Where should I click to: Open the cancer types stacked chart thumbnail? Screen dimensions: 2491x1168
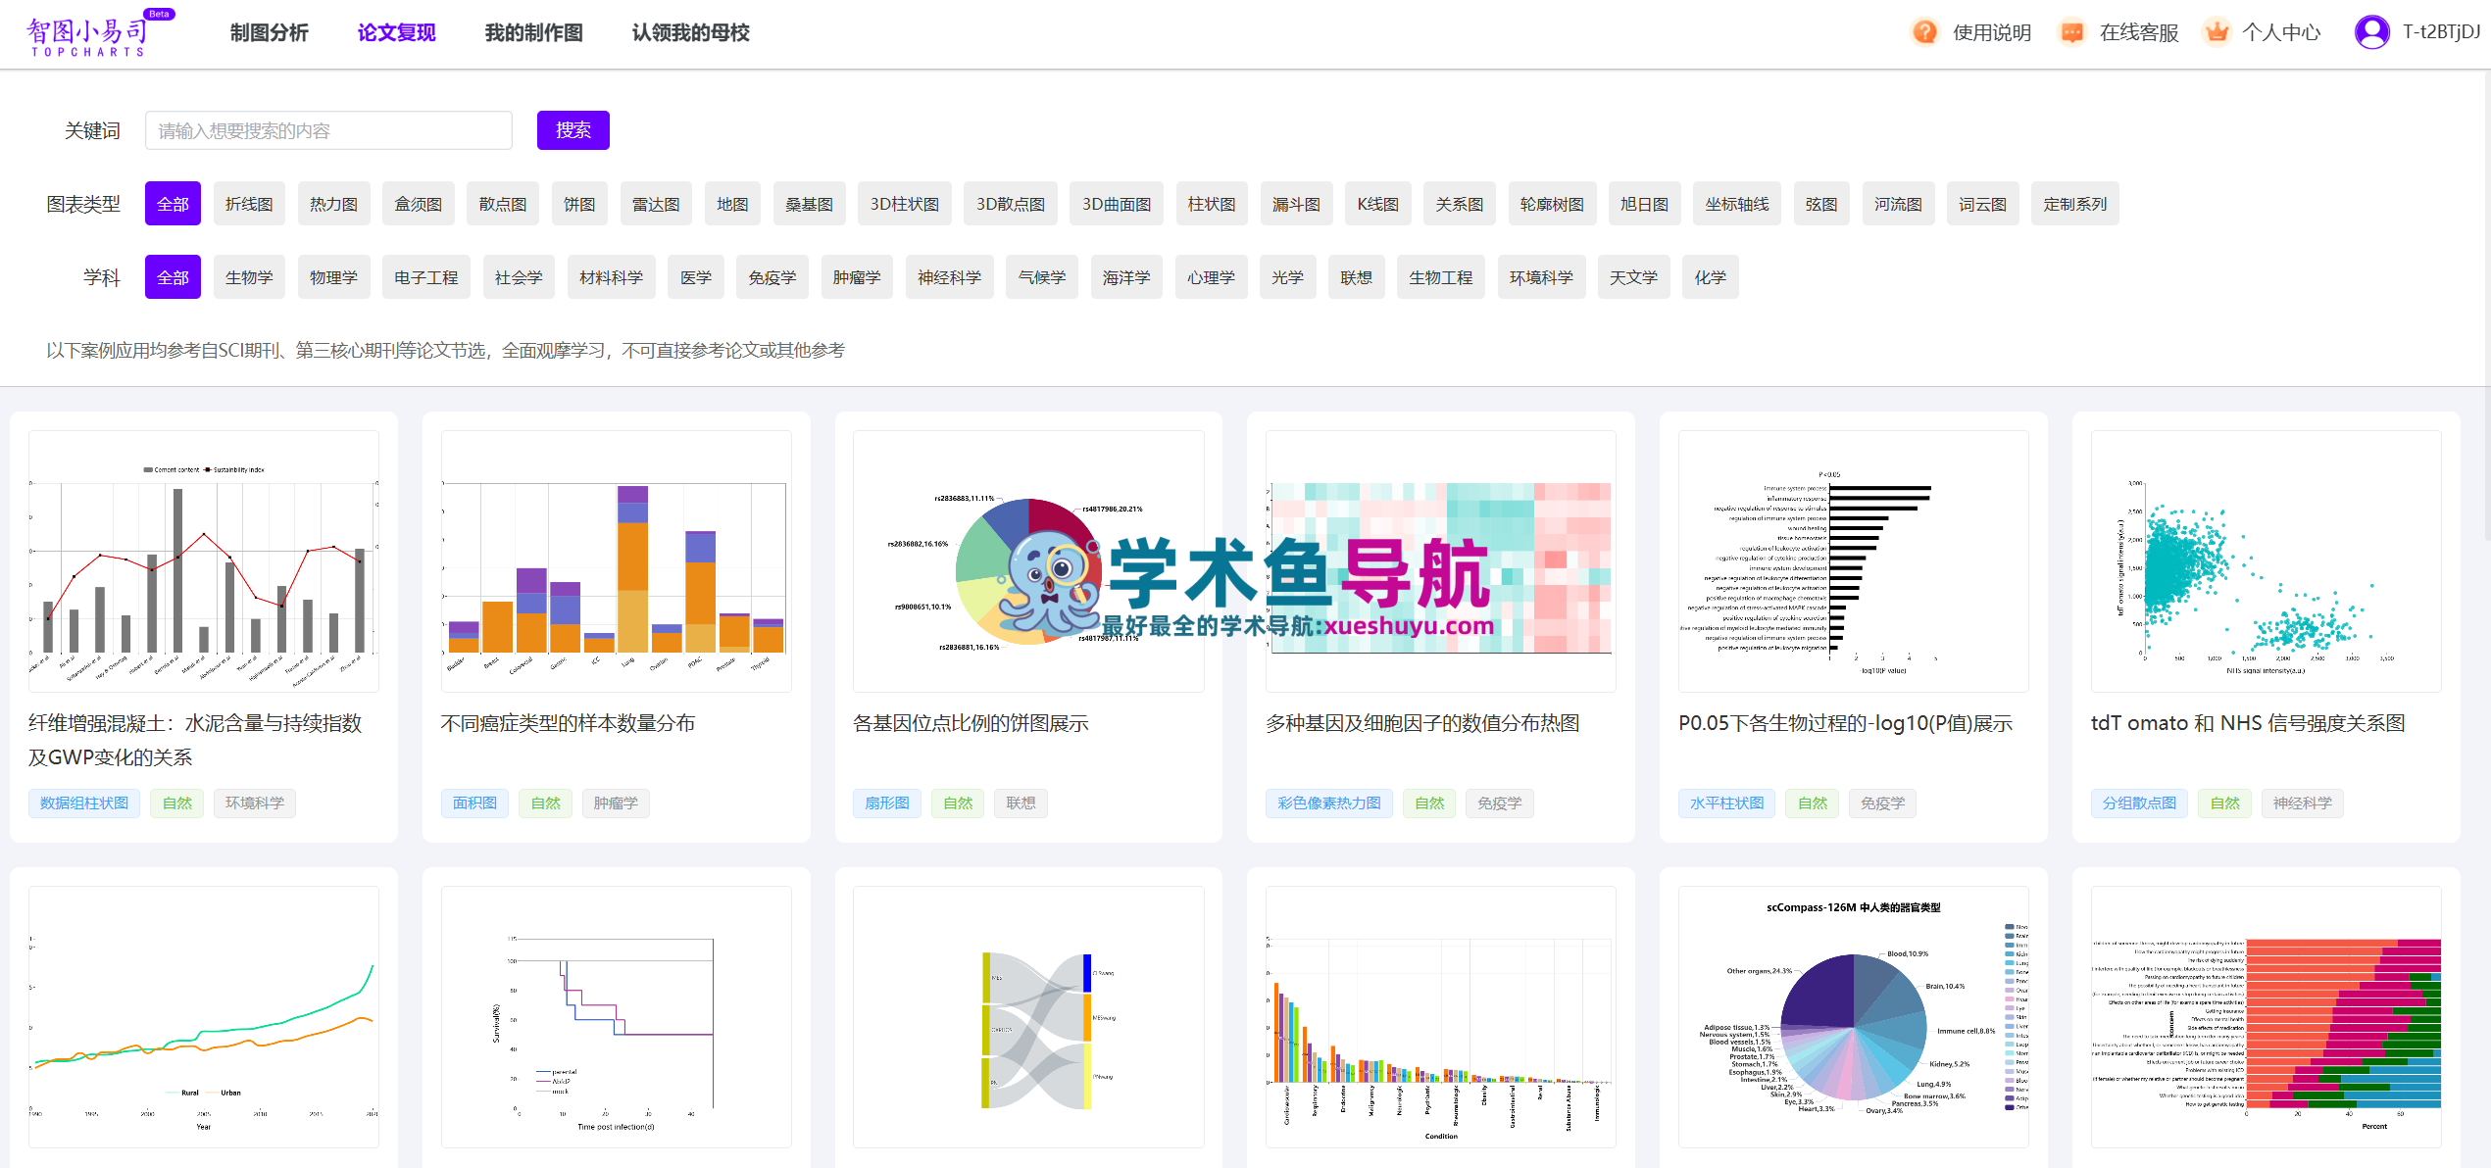click(x=616, y=561)
